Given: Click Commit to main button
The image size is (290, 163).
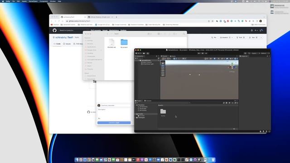Looking at the screenshot, I should coord(114,123).
